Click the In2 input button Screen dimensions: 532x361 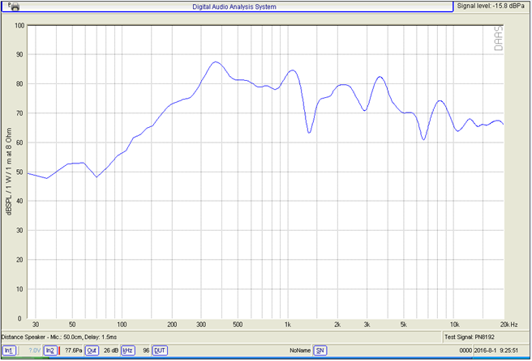point(50,350)
